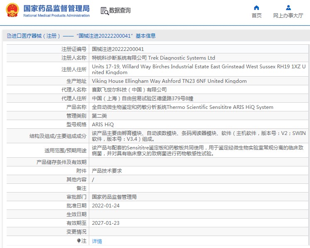Click the 备注 row label
310x248 pixels.
[x=81, y=188]
